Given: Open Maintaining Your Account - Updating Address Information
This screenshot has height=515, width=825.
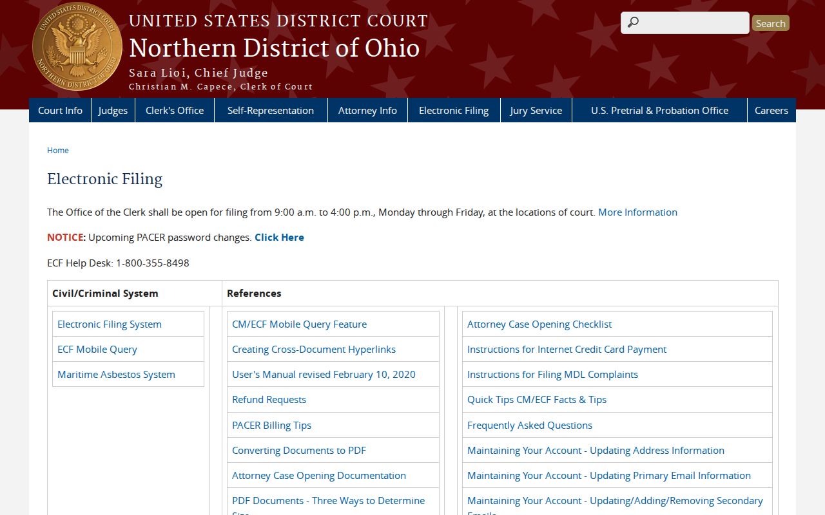Looking at the screenshot, I should (x=596, y=450).
